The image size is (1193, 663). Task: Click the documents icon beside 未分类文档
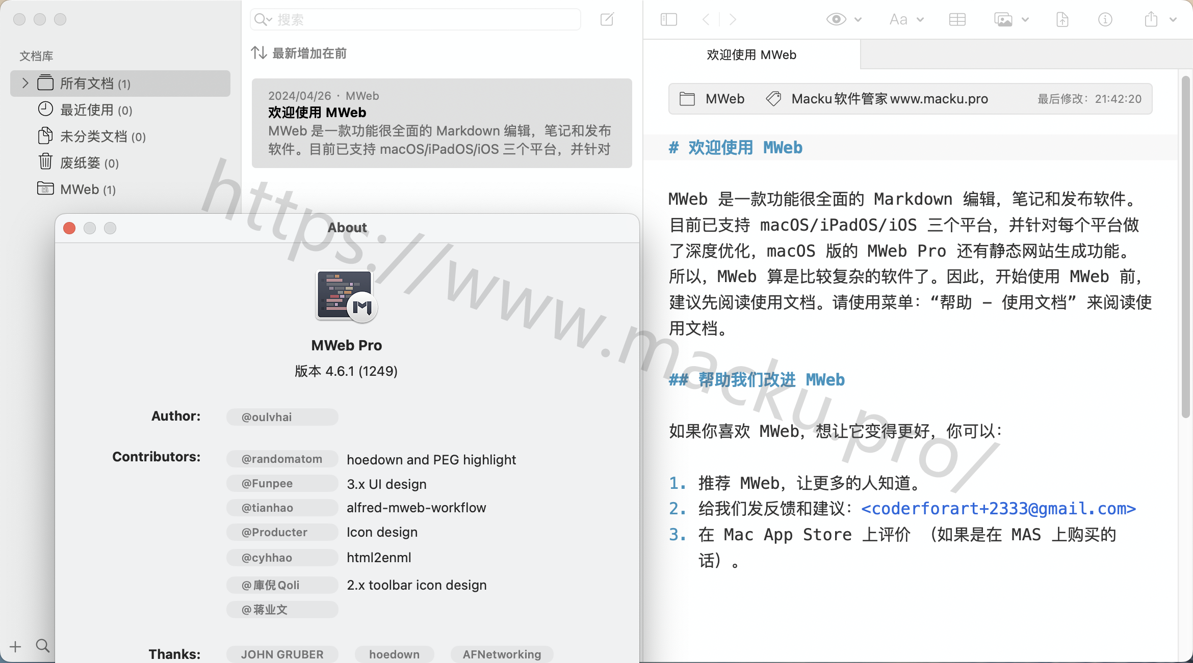pyautogui.click(x=45, y=135)
